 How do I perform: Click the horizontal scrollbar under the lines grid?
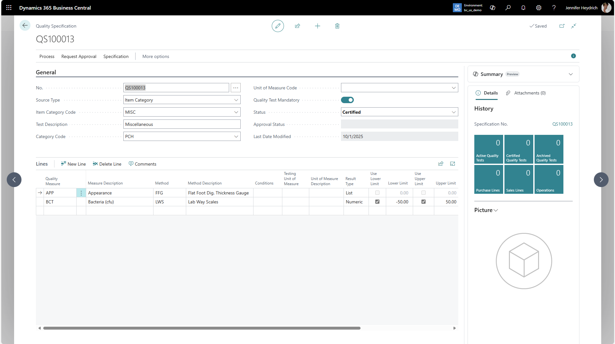pos(202,328)
